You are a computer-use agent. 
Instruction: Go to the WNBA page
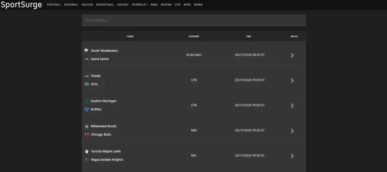click(x=198, y=5)
